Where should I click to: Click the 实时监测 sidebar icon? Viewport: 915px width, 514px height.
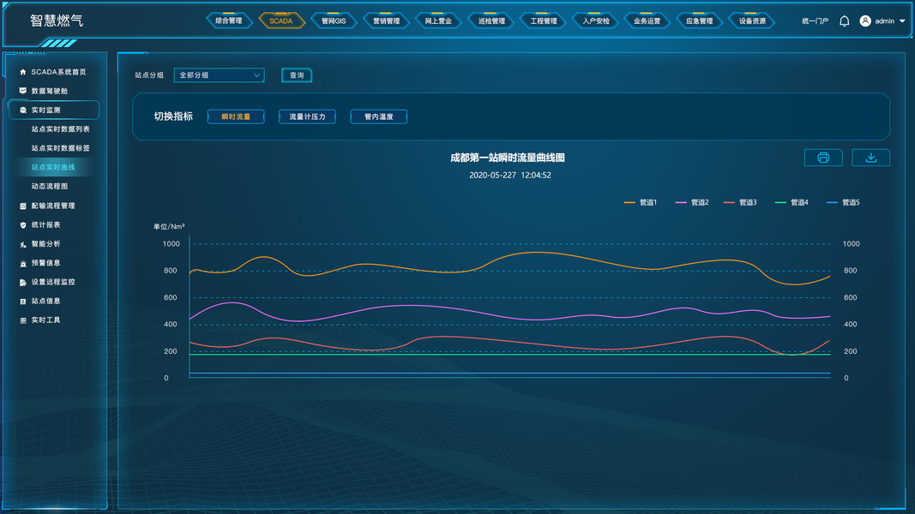click(x=23, y=111)
